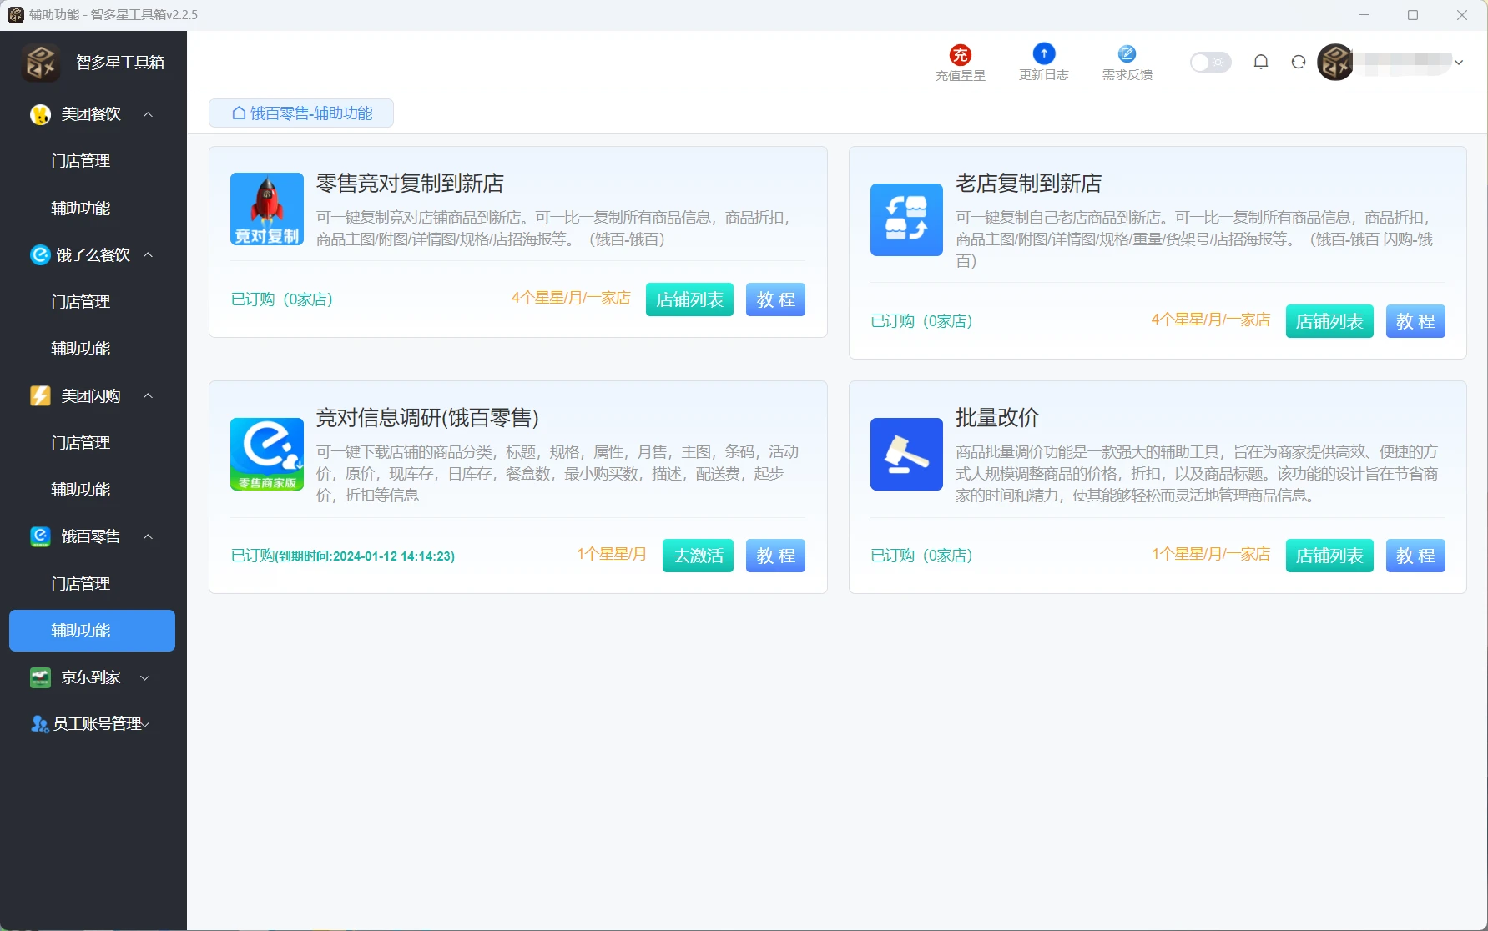Click the 智多星工具箱 logo icon
Viewport: 1488px width, 931px height.
click(x=41, y=63)
